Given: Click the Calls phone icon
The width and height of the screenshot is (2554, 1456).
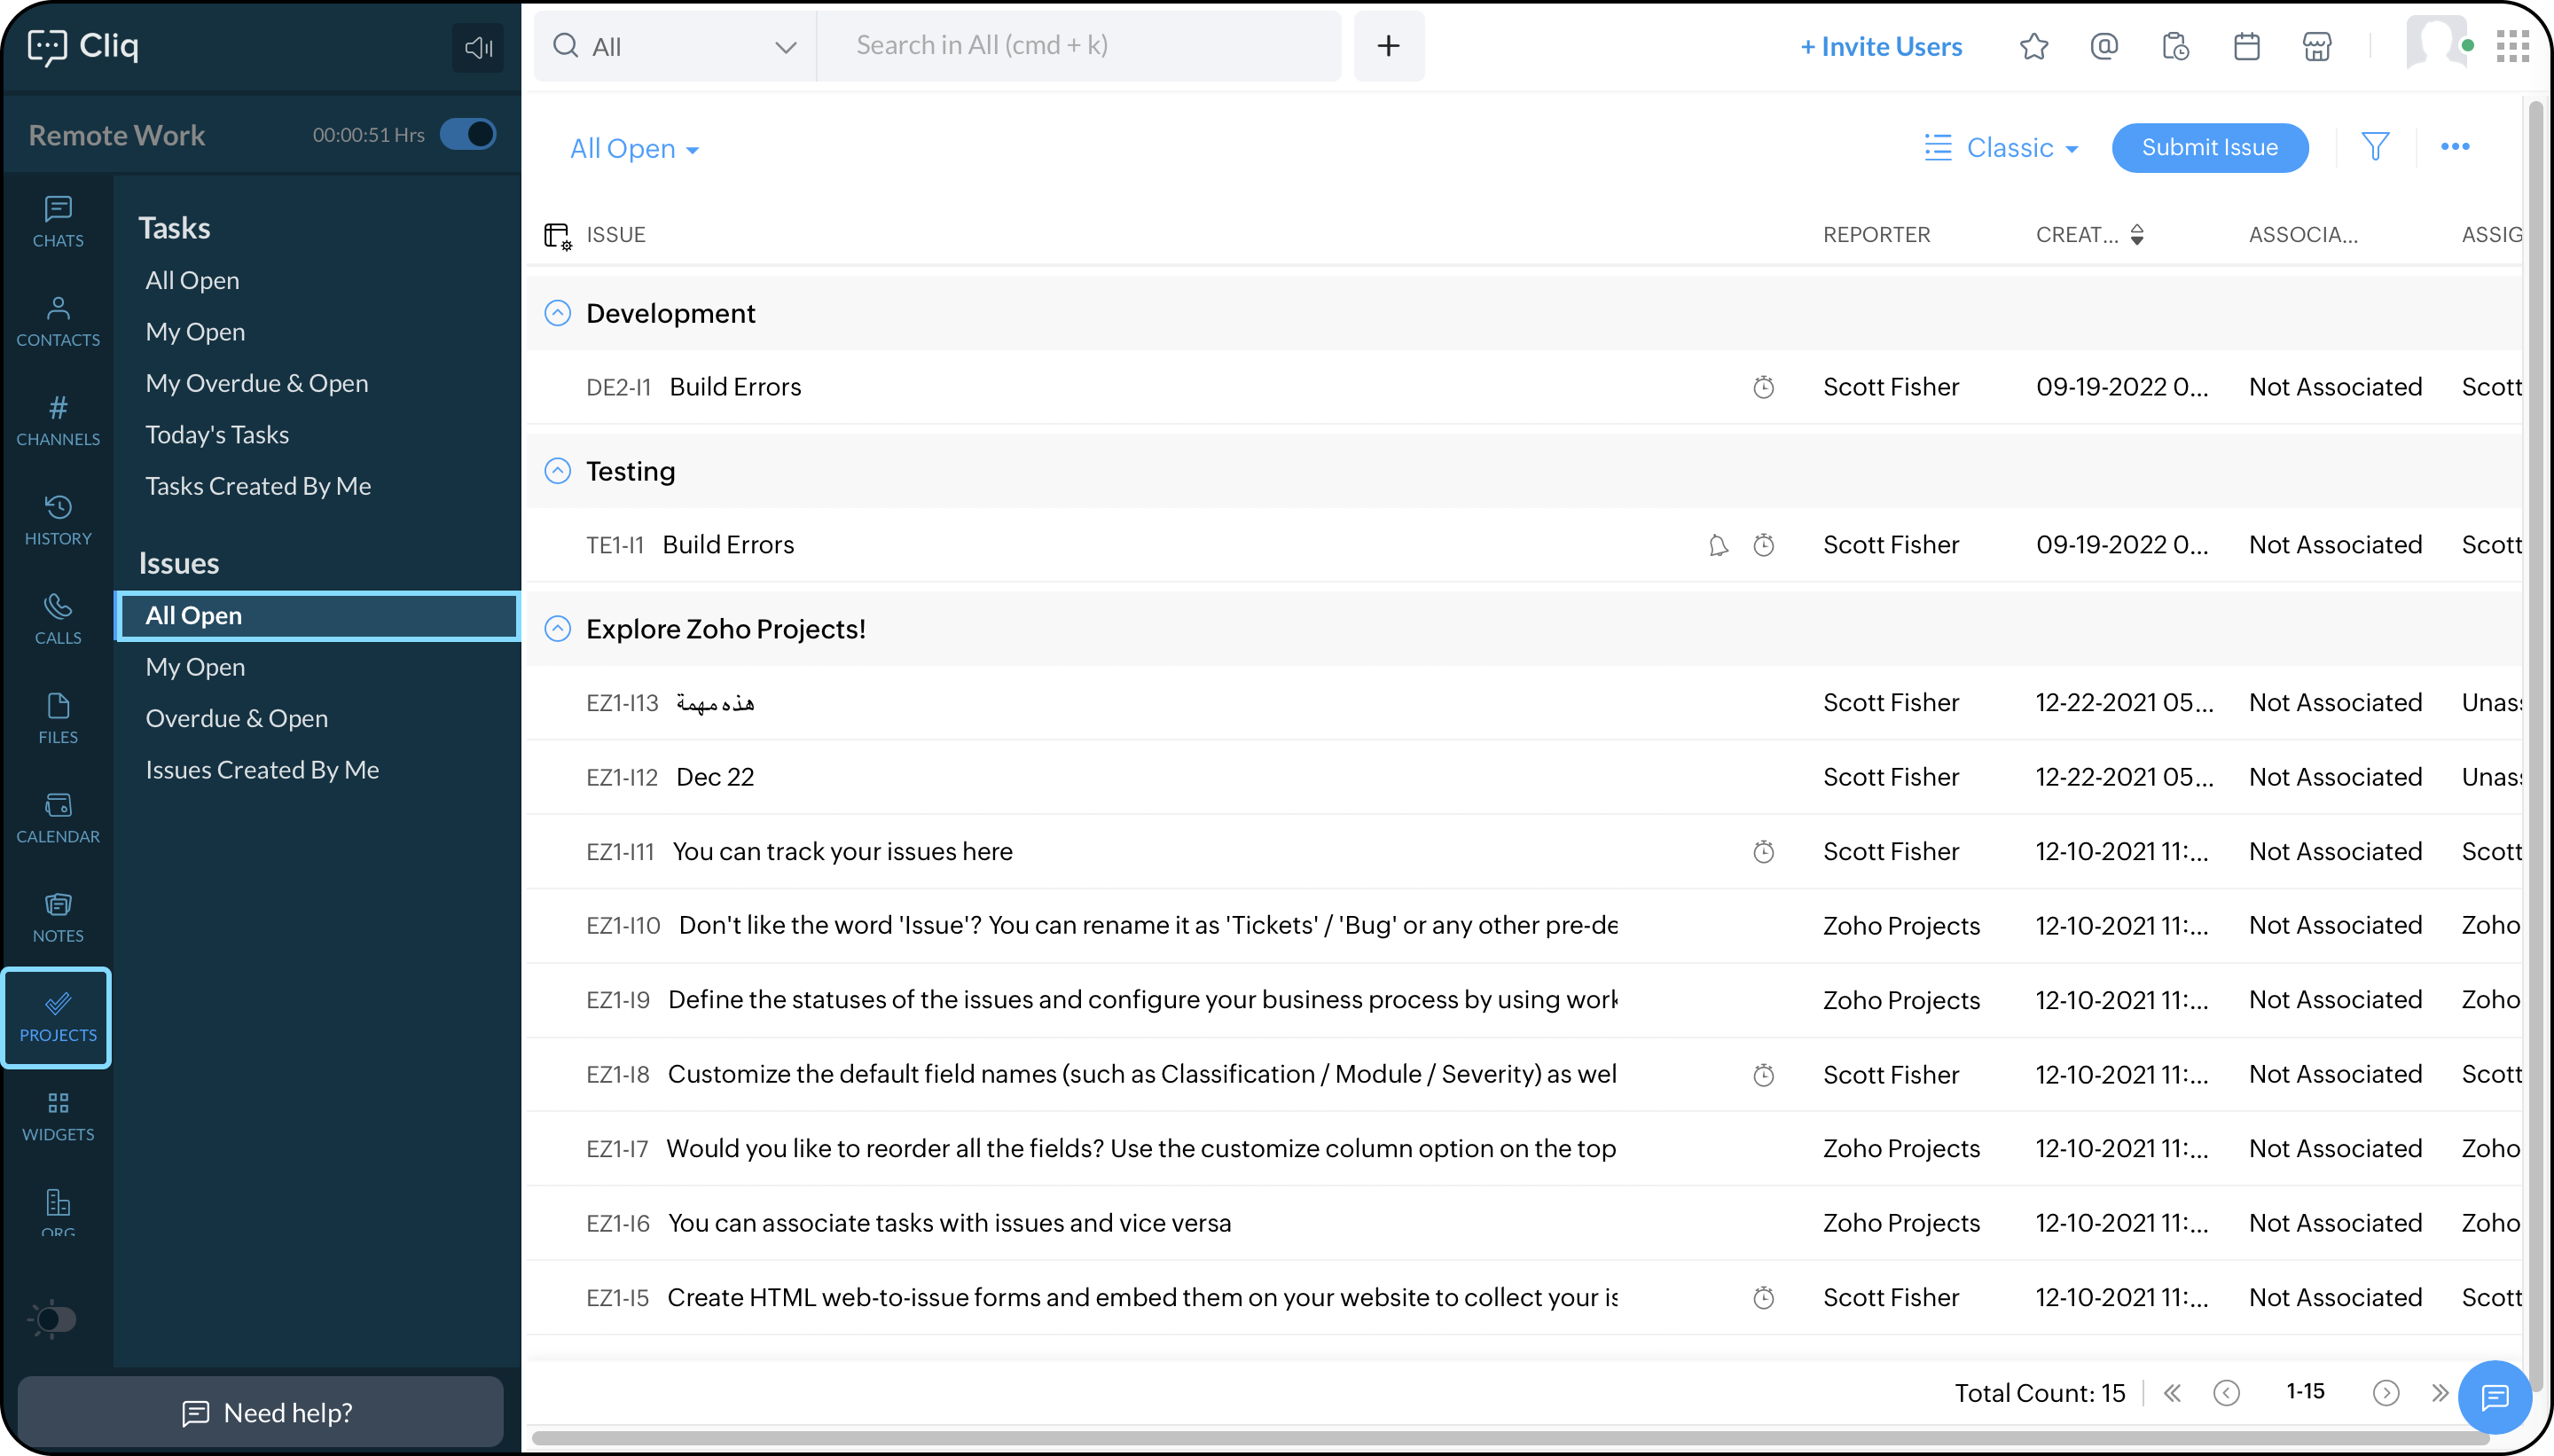Looking at the screenshot, I should click(x=58, y=607).
